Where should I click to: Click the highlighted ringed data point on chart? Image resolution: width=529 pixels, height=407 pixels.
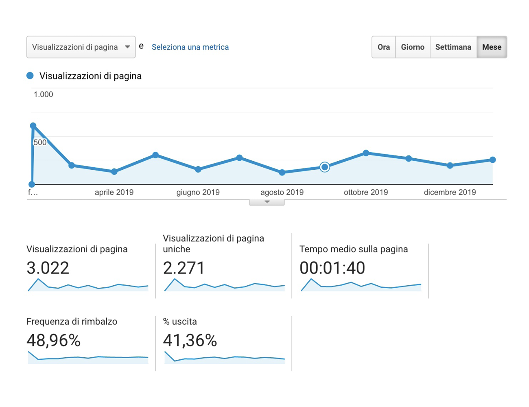point(324,167)
